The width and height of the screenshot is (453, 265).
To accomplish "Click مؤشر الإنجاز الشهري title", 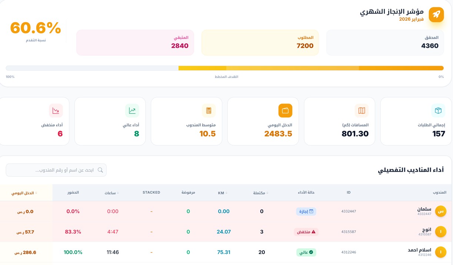I will 392,11.
